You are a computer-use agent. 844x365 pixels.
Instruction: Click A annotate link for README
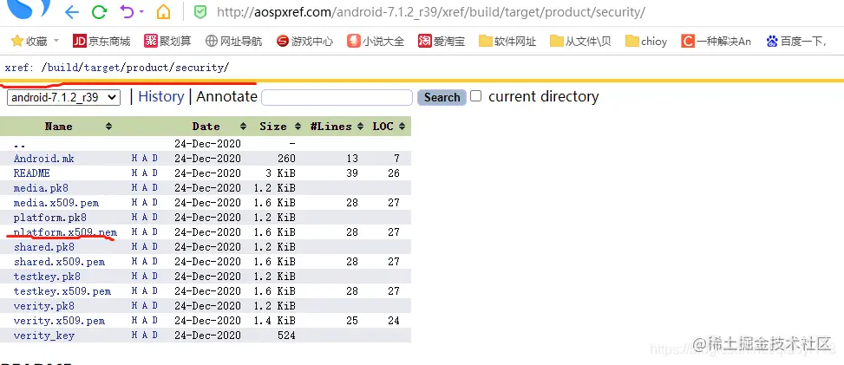click(x=145, y=173)
